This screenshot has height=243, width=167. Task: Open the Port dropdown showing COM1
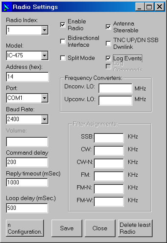(x=45, y=98)
